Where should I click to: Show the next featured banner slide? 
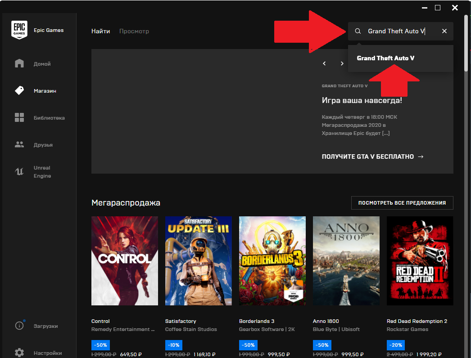tap(342, 63)
